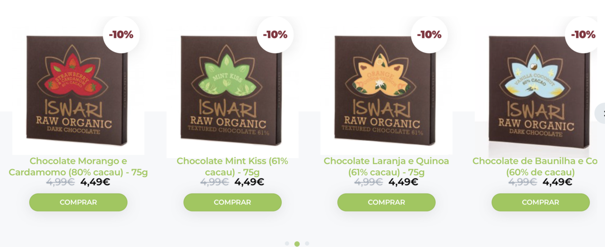Click the carousel next arrow
The image size is (605, 247).
tap(600, 113)
